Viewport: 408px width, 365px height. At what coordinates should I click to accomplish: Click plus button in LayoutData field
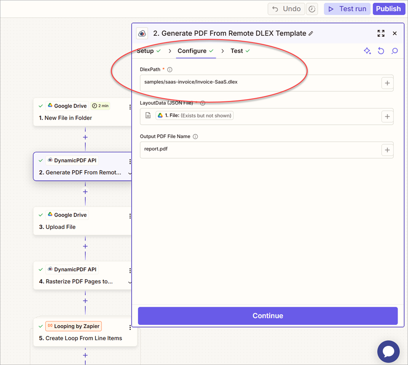[387, 117]
